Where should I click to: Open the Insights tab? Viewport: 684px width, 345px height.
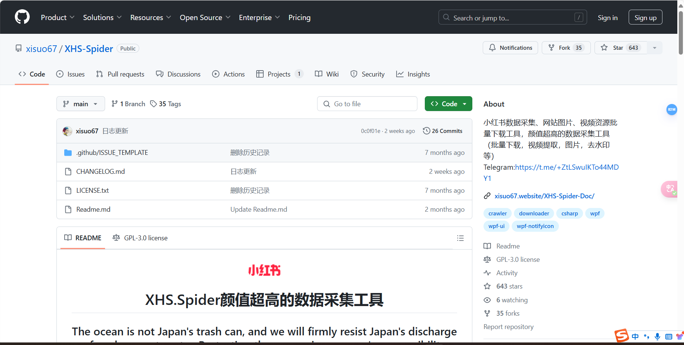click(413, 74)
